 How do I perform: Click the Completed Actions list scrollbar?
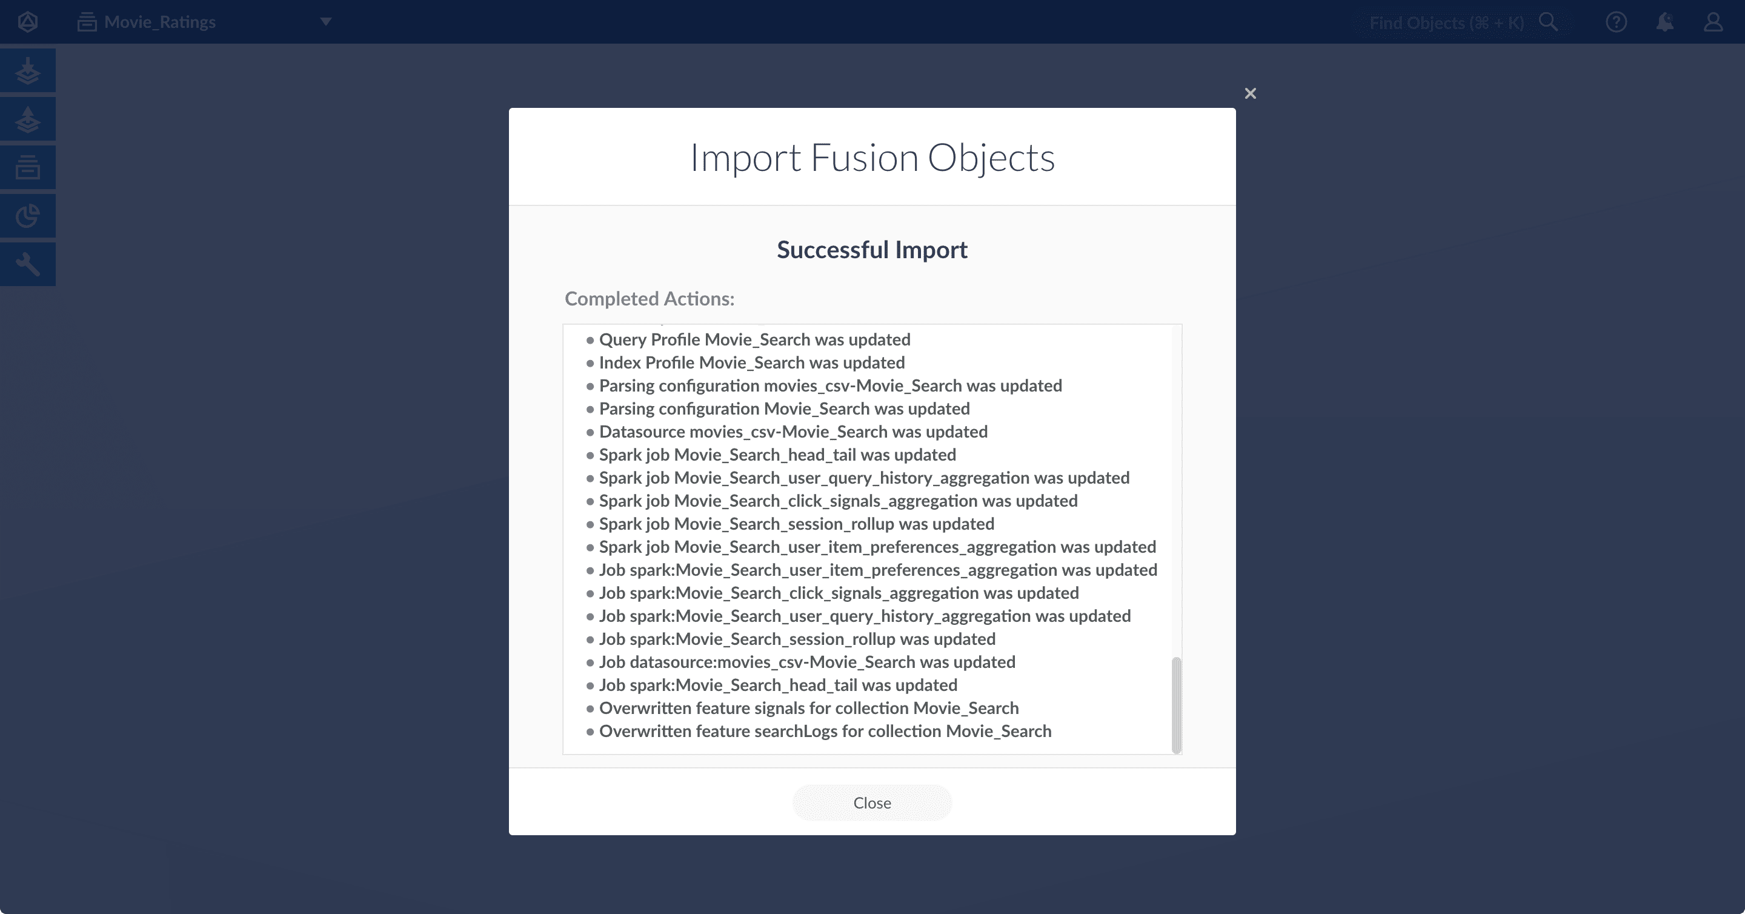pos(1177,705)
